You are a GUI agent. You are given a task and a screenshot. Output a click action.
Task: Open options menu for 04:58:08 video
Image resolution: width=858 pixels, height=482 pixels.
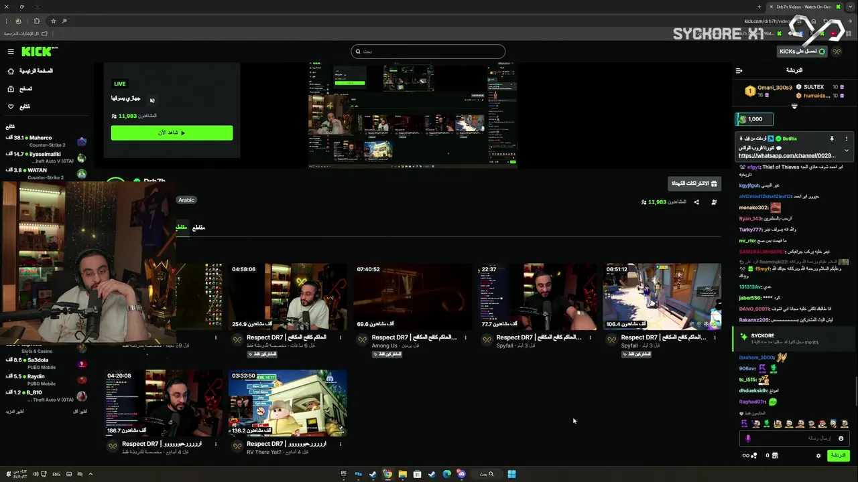pos(341,337)
